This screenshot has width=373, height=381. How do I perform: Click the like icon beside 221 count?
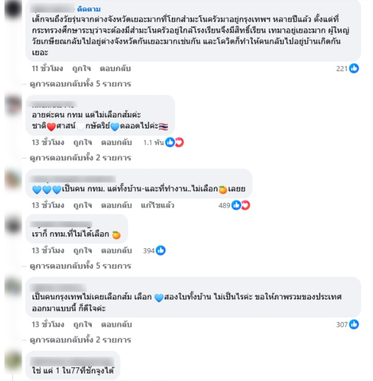(x=354, y=68)
